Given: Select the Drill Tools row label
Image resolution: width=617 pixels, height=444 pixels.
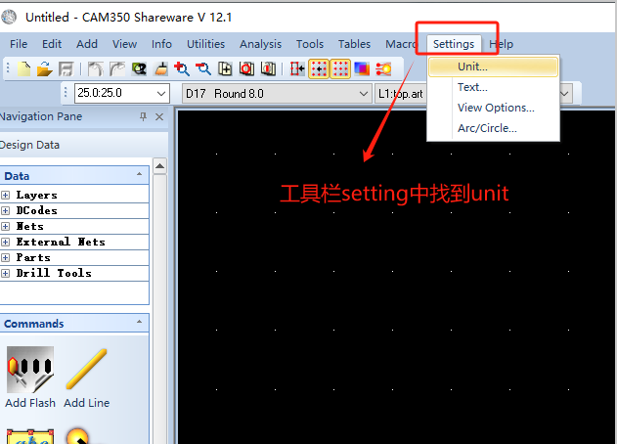Looking at the screenshot, I should 54,273.
